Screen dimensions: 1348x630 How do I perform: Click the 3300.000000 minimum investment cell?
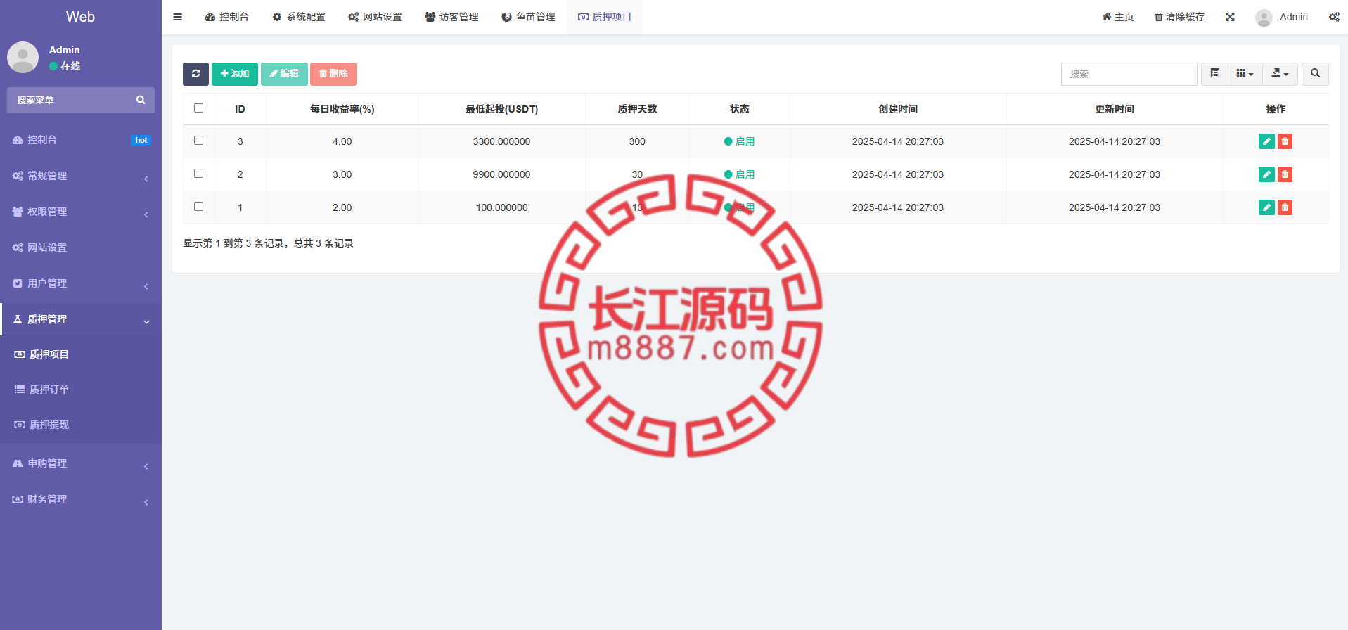pos(501,141)
